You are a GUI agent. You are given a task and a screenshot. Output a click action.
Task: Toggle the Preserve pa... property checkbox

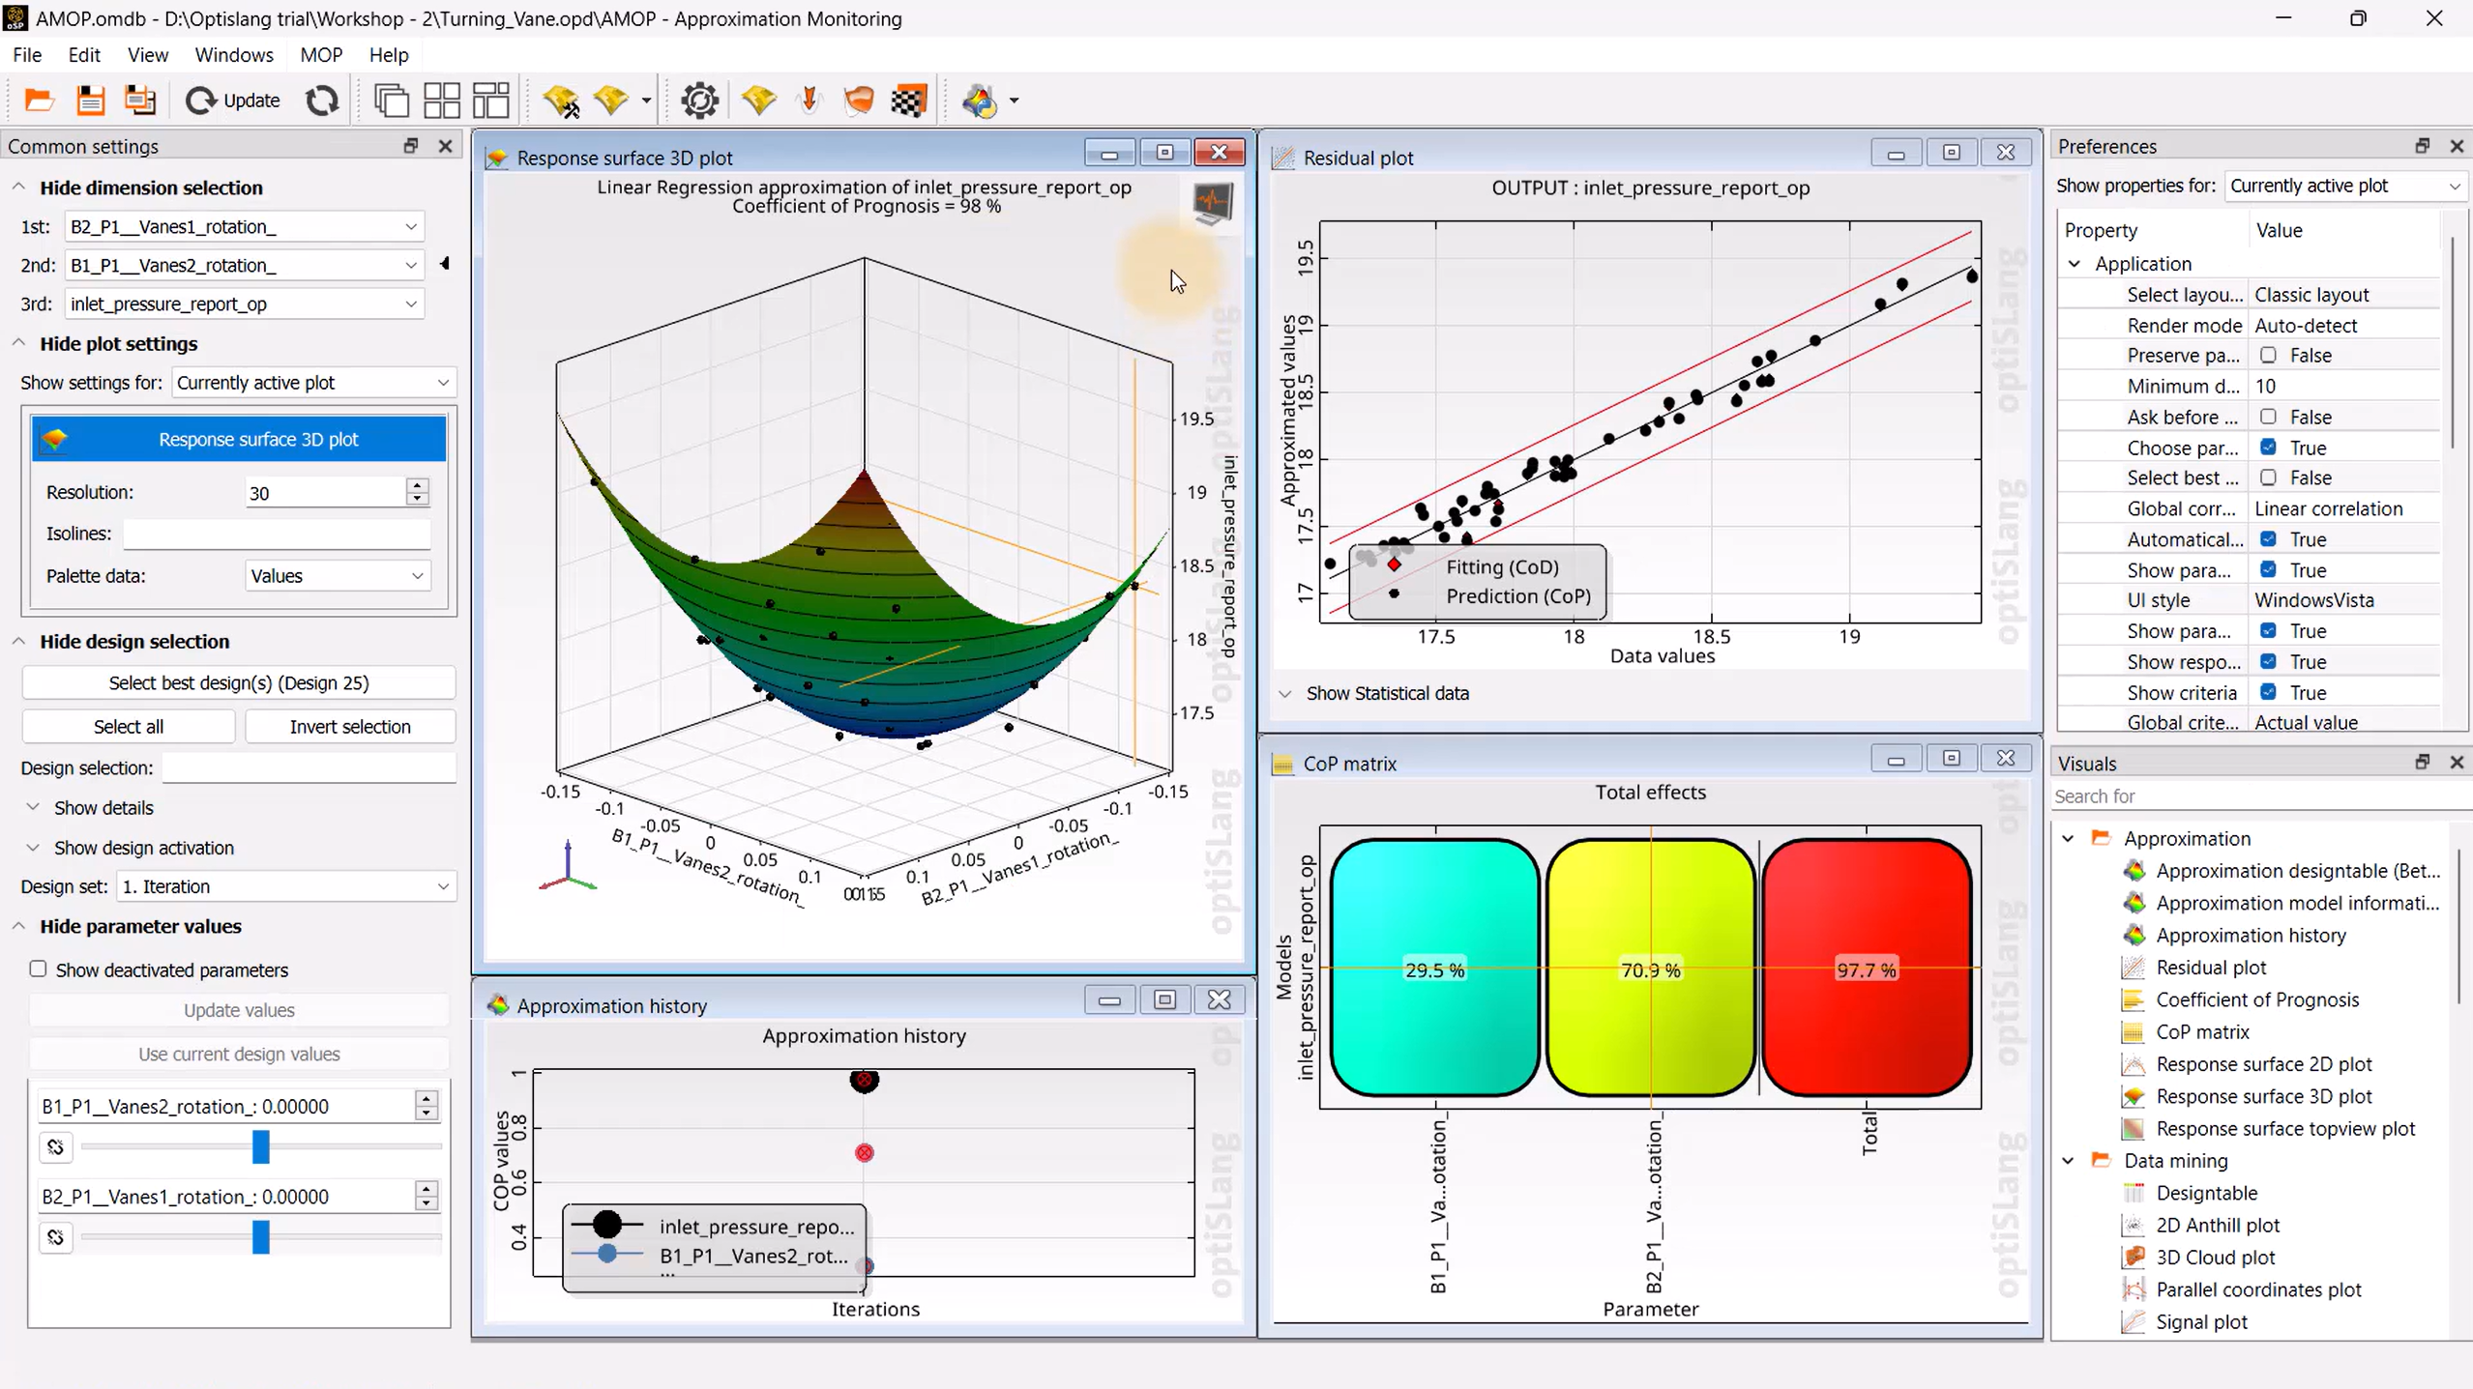point(2268,355)
